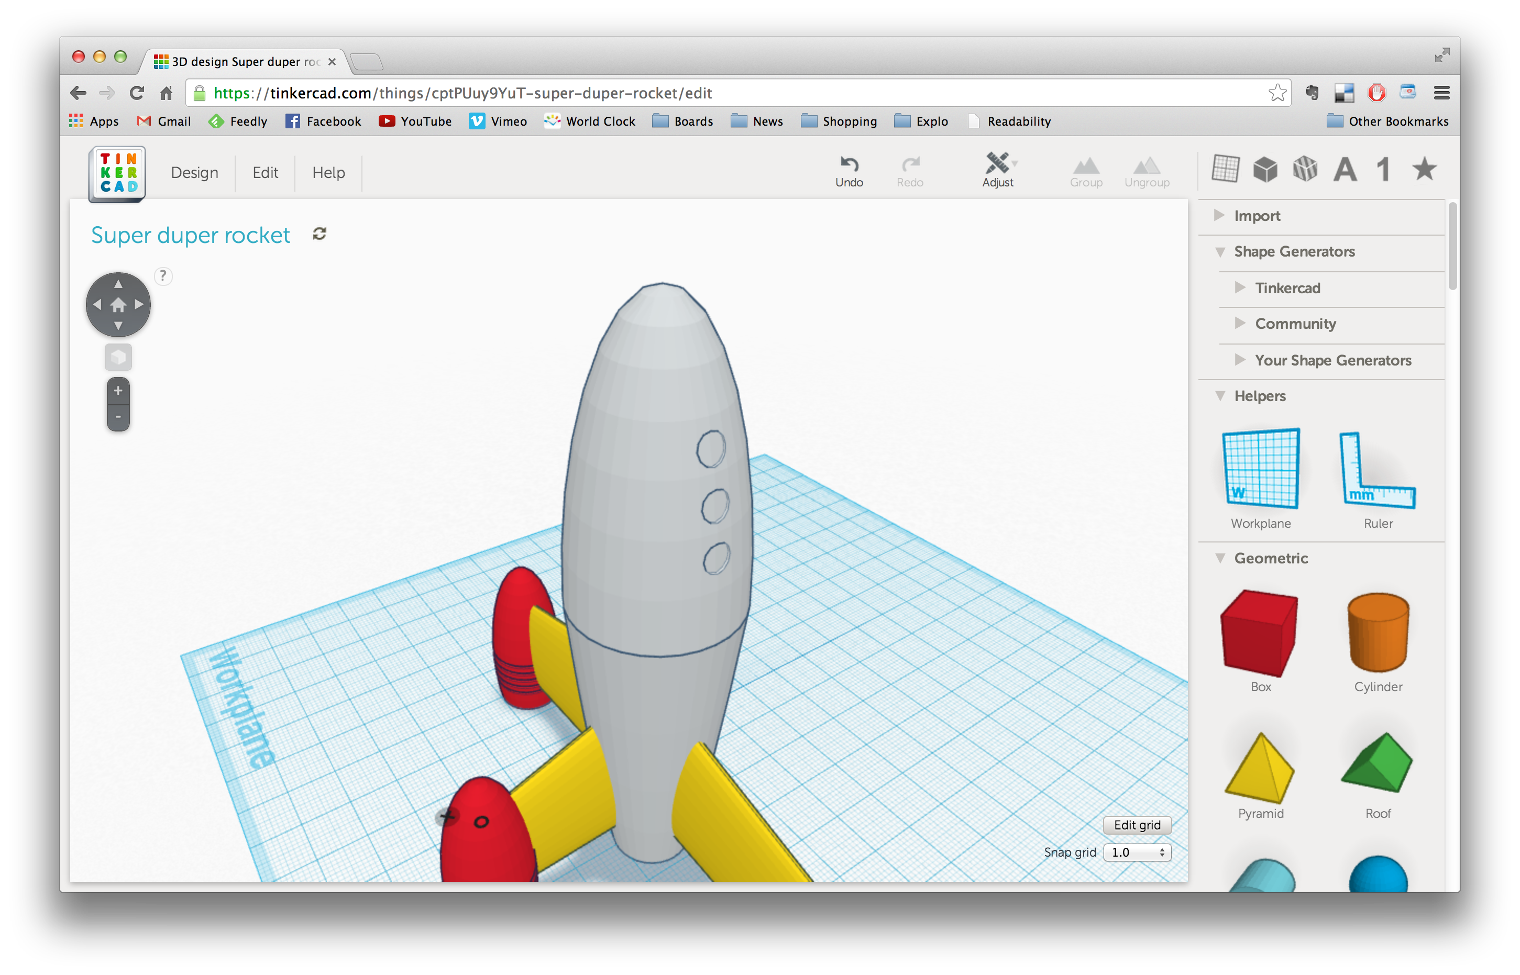Reset view with home icon

118,305
